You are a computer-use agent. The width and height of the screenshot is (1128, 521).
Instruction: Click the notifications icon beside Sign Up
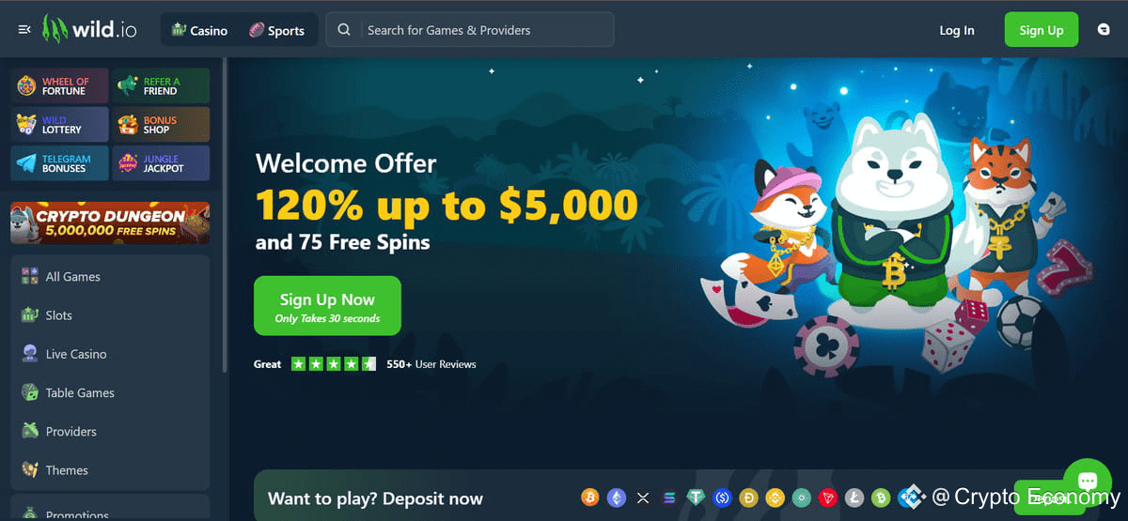pos(1104,30)
